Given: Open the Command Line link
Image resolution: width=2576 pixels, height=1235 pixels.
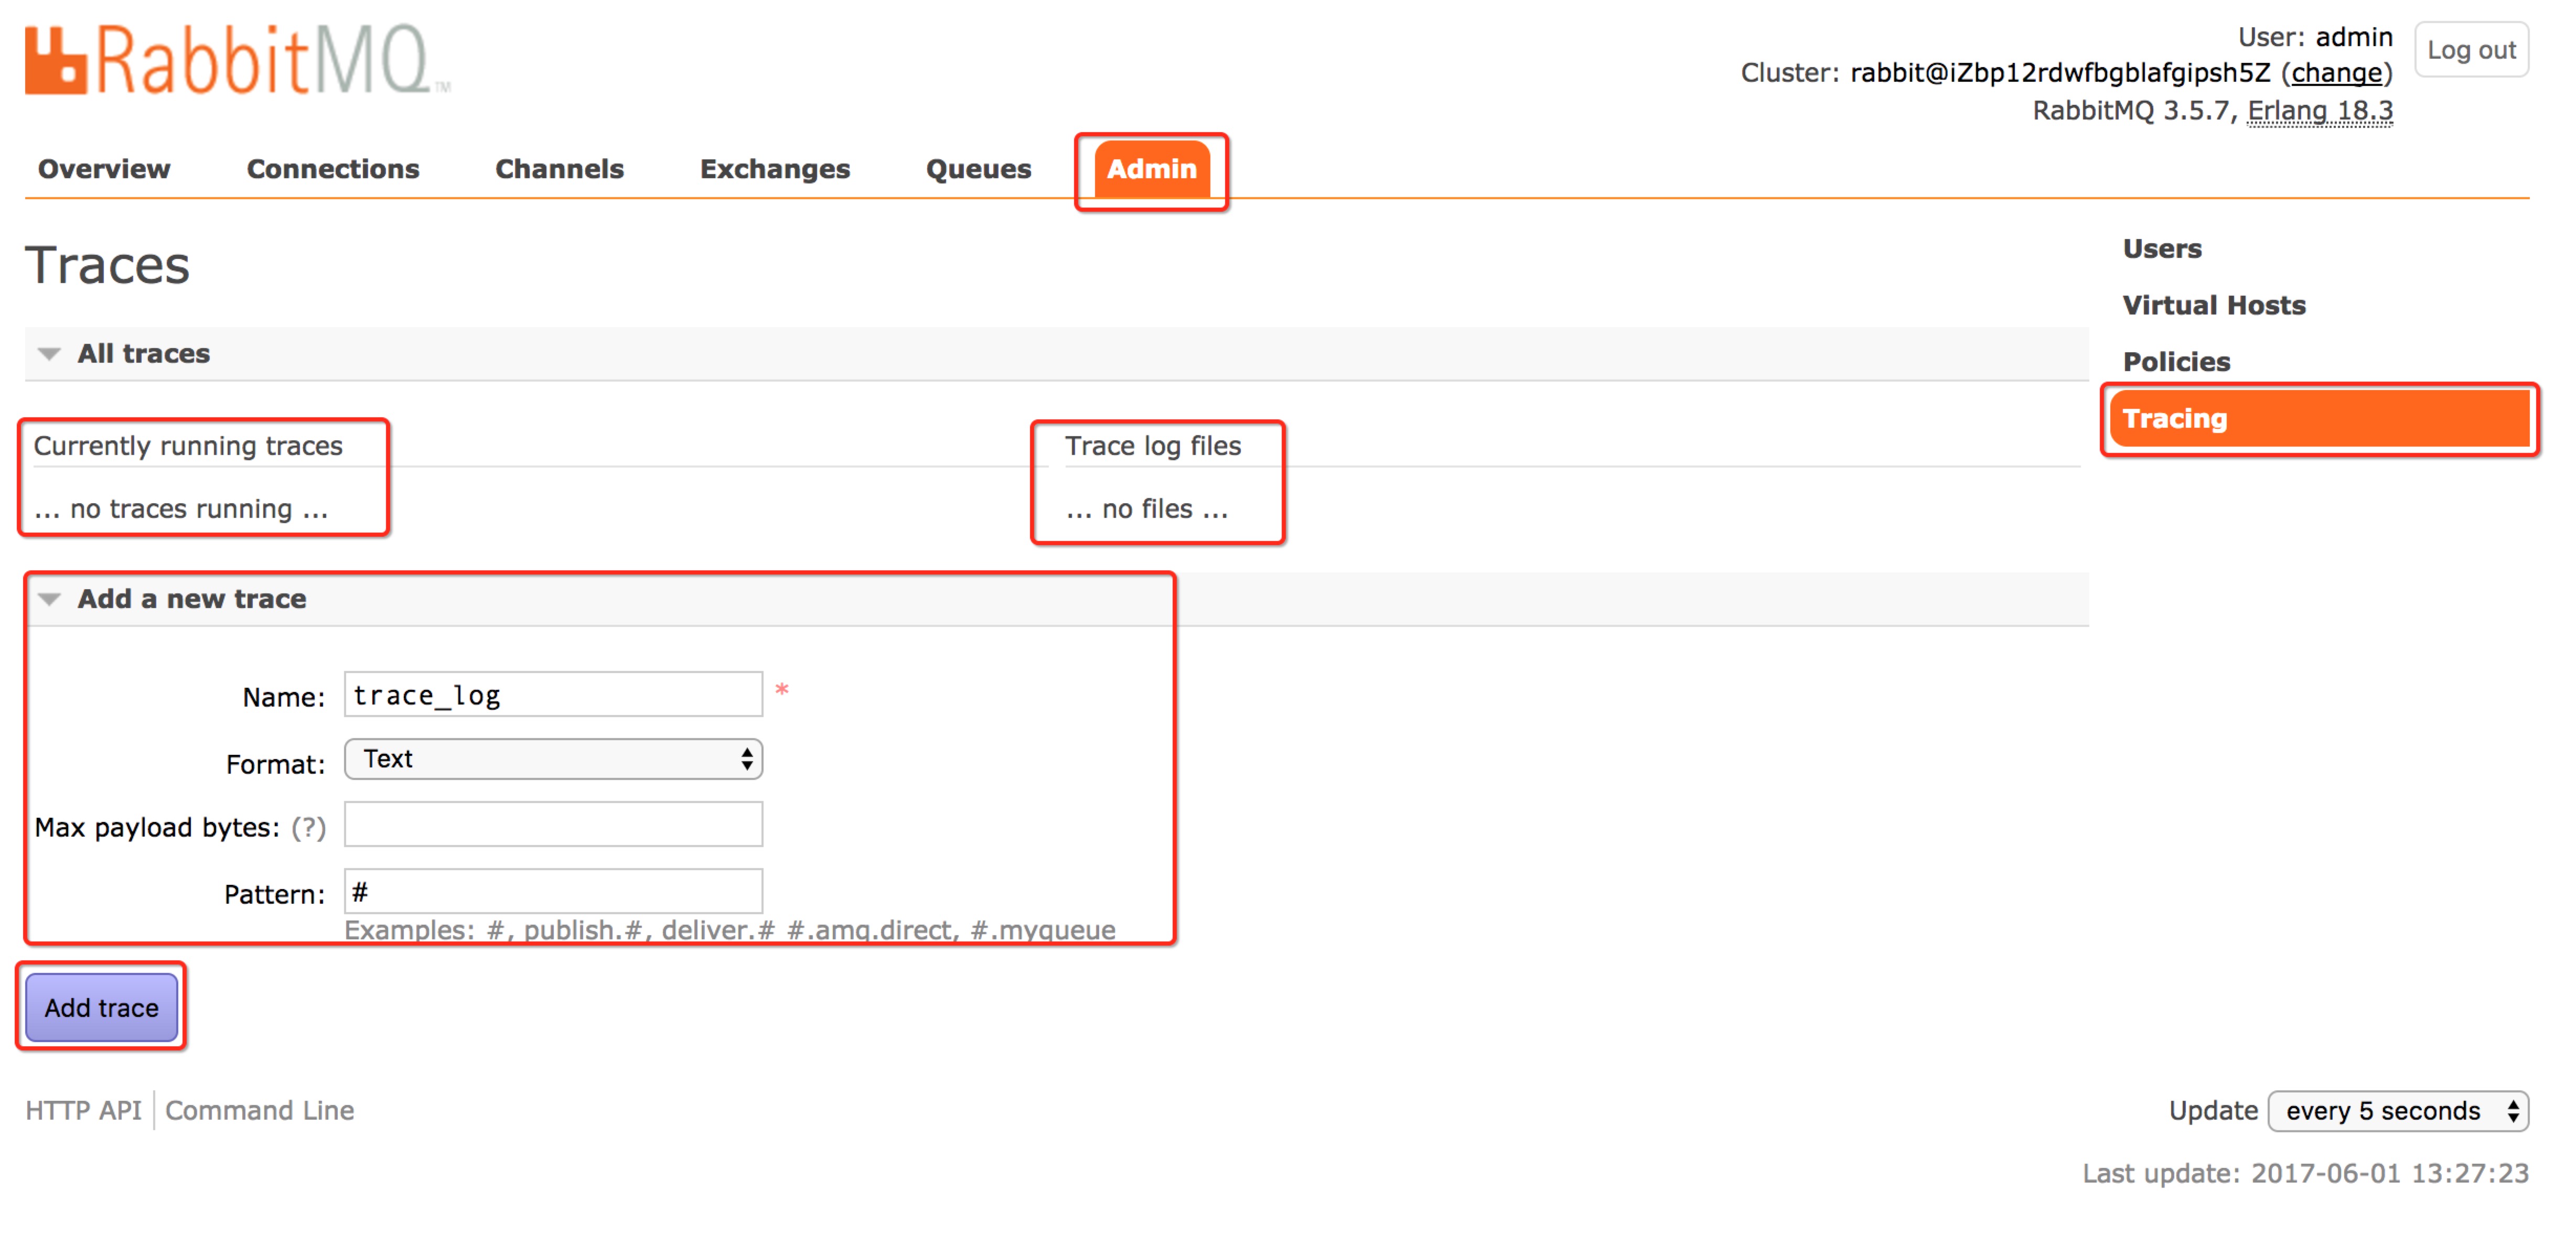Looking at the screenshot, I should click(x=259, y=1110).
